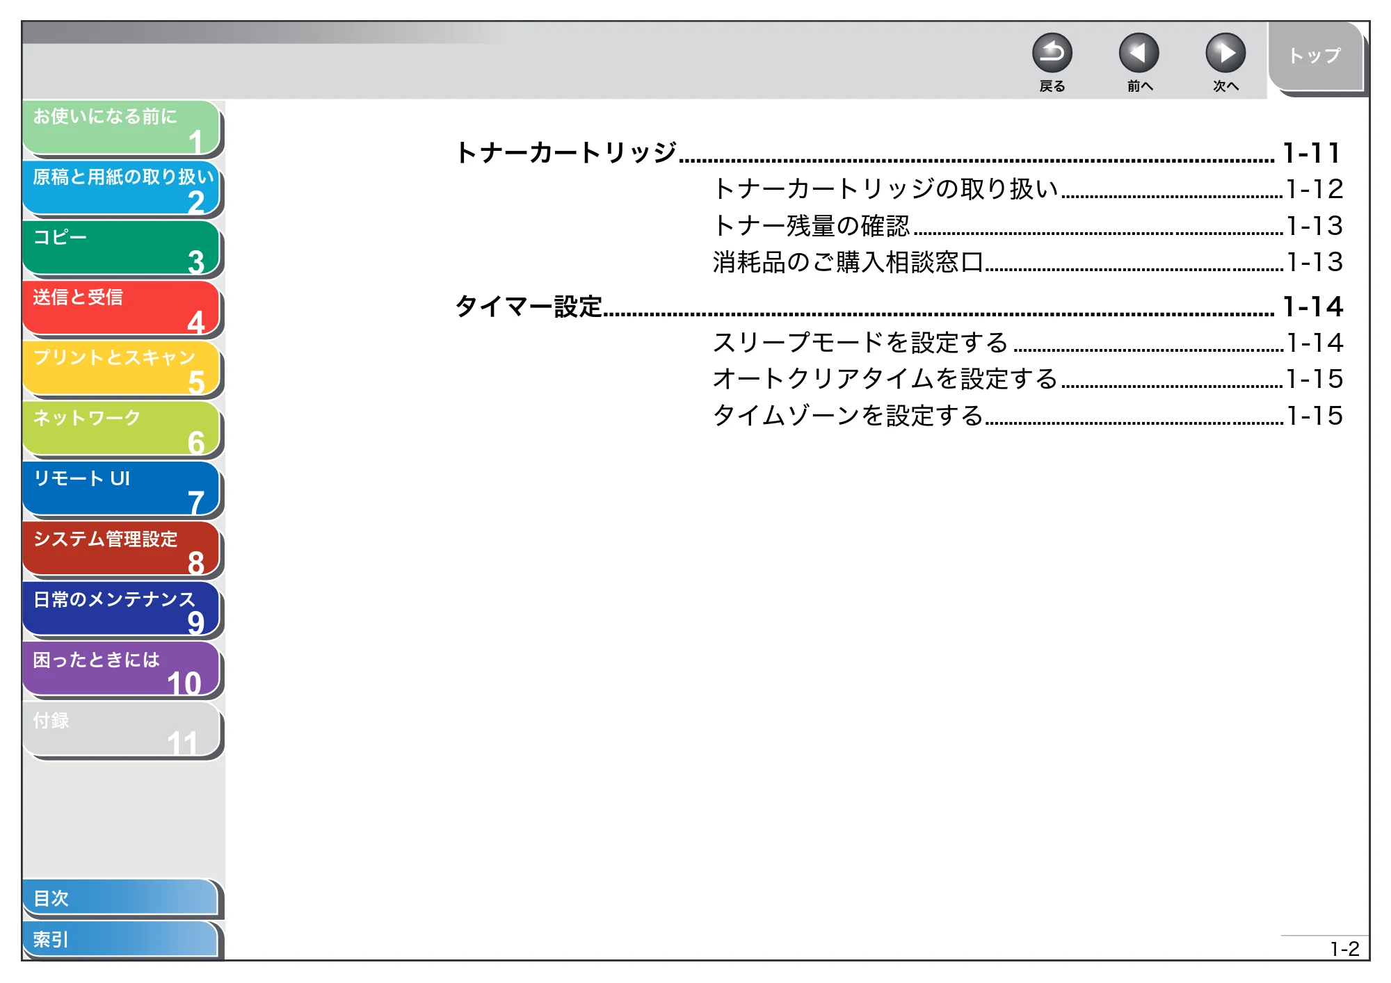Screen dimensions: 1391x983
Task: Click page number 1-11 beside トナーカートリッジ
Action: [1312, 153]
